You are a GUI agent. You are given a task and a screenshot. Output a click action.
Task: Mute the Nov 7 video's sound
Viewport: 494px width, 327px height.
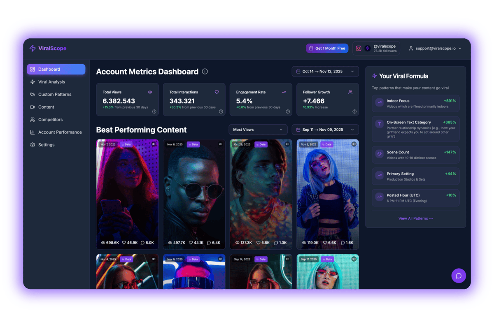154,144
